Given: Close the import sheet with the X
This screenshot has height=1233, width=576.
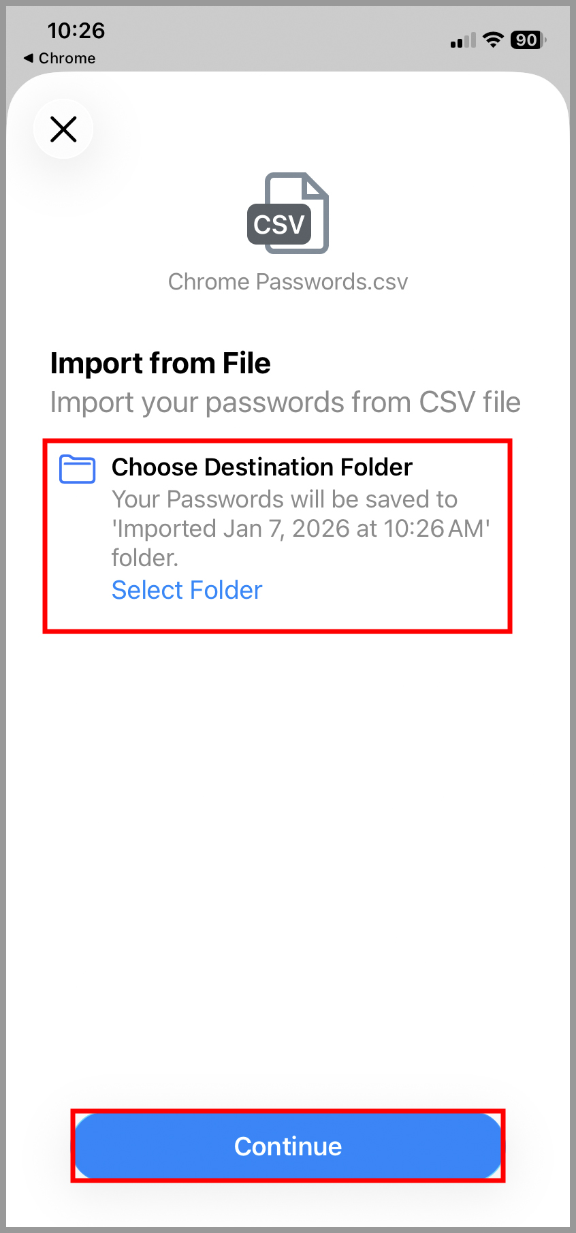Looking at the screenshot, I should [x=63, y=129].
